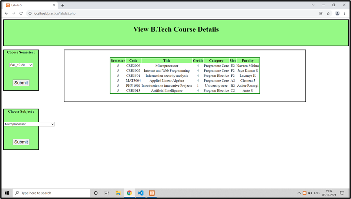Click Artificial Intelligence title

167,90
